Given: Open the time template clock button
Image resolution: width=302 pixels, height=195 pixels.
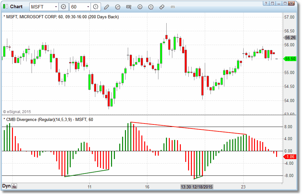Looking at the screenshot, I should pos(96,7).
